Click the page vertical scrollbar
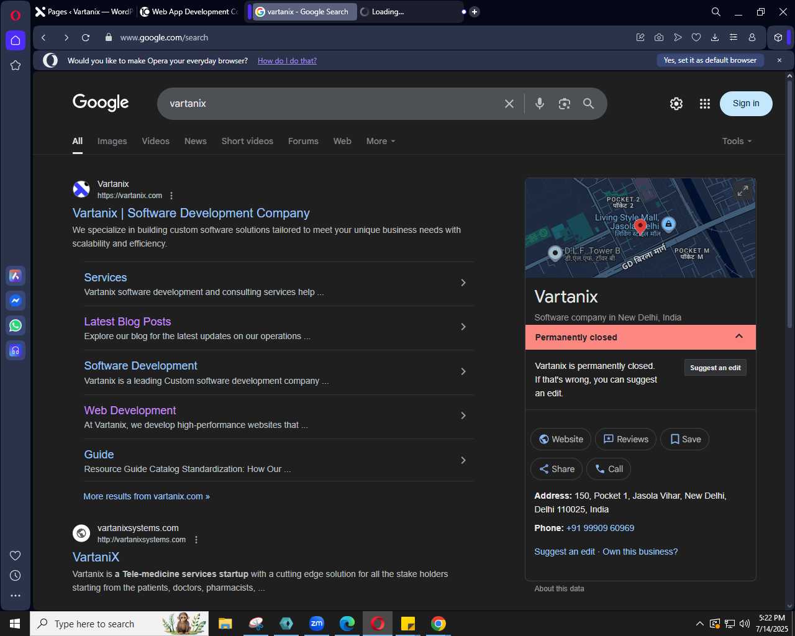795x636 pixels. pos(790,205)
